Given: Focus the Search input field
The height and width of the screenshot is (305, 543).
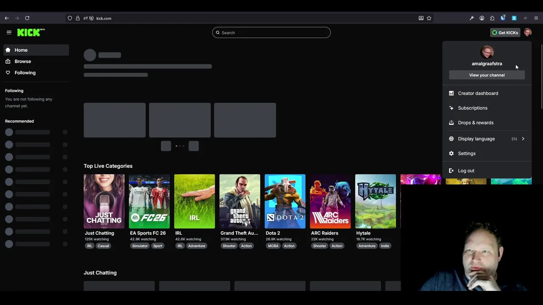Looking at the screenshot, I should coord(271,33).
